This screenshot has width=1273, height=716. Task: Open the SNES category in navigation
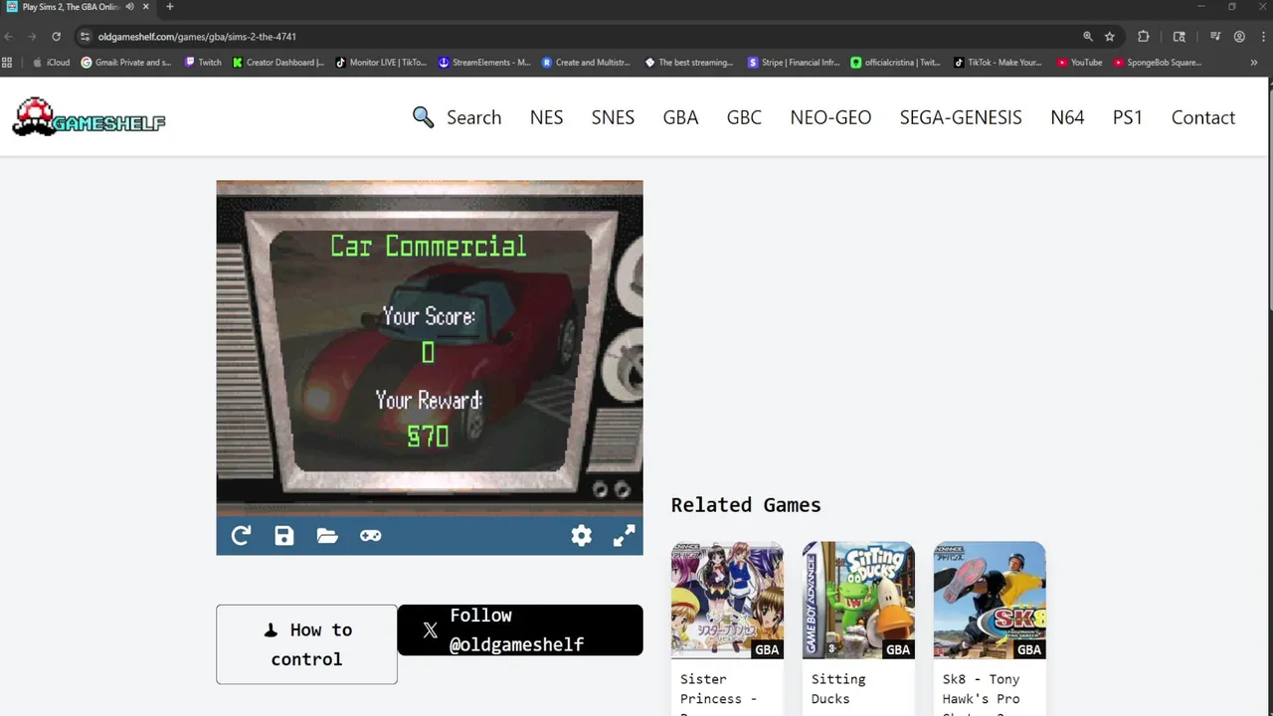[613, 117]
